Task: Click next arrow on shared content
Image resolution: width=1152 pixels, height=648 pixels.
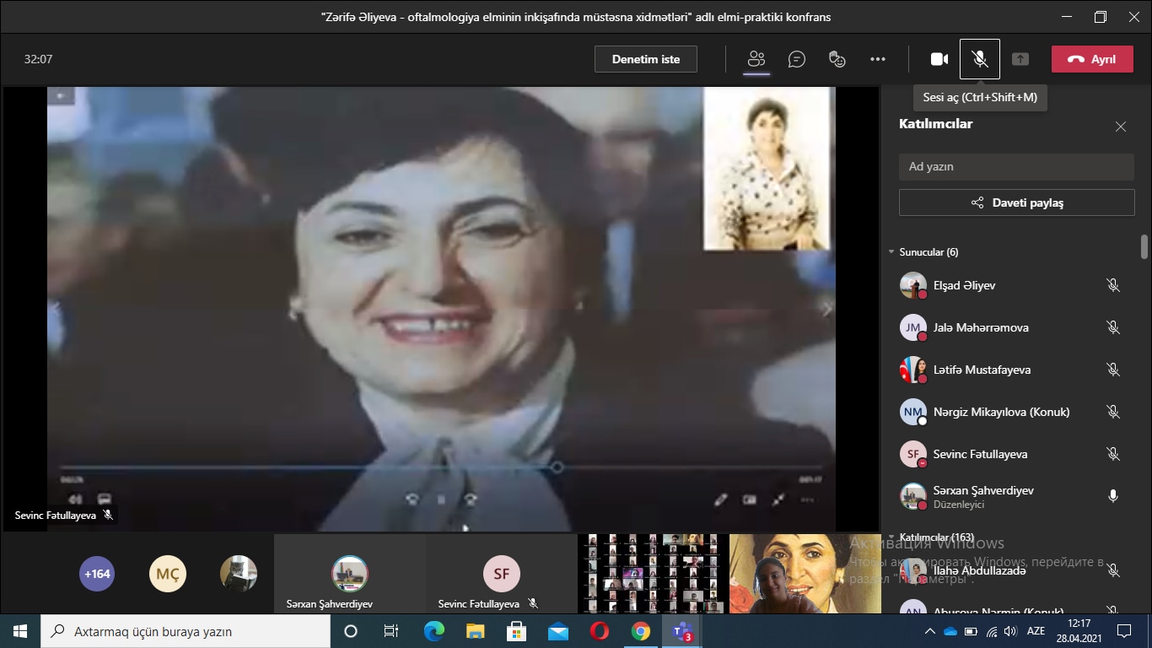Action: (x=826, y=310)
